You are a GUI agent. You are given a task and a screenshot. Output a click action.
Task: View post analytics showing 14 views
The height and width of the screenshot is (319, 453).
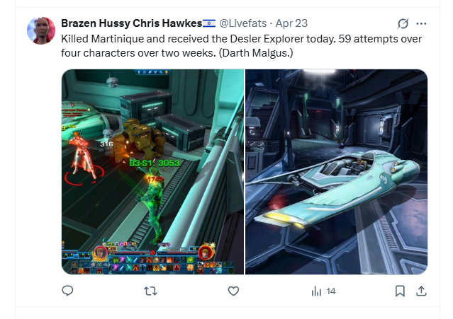click(x=323, y=291)
